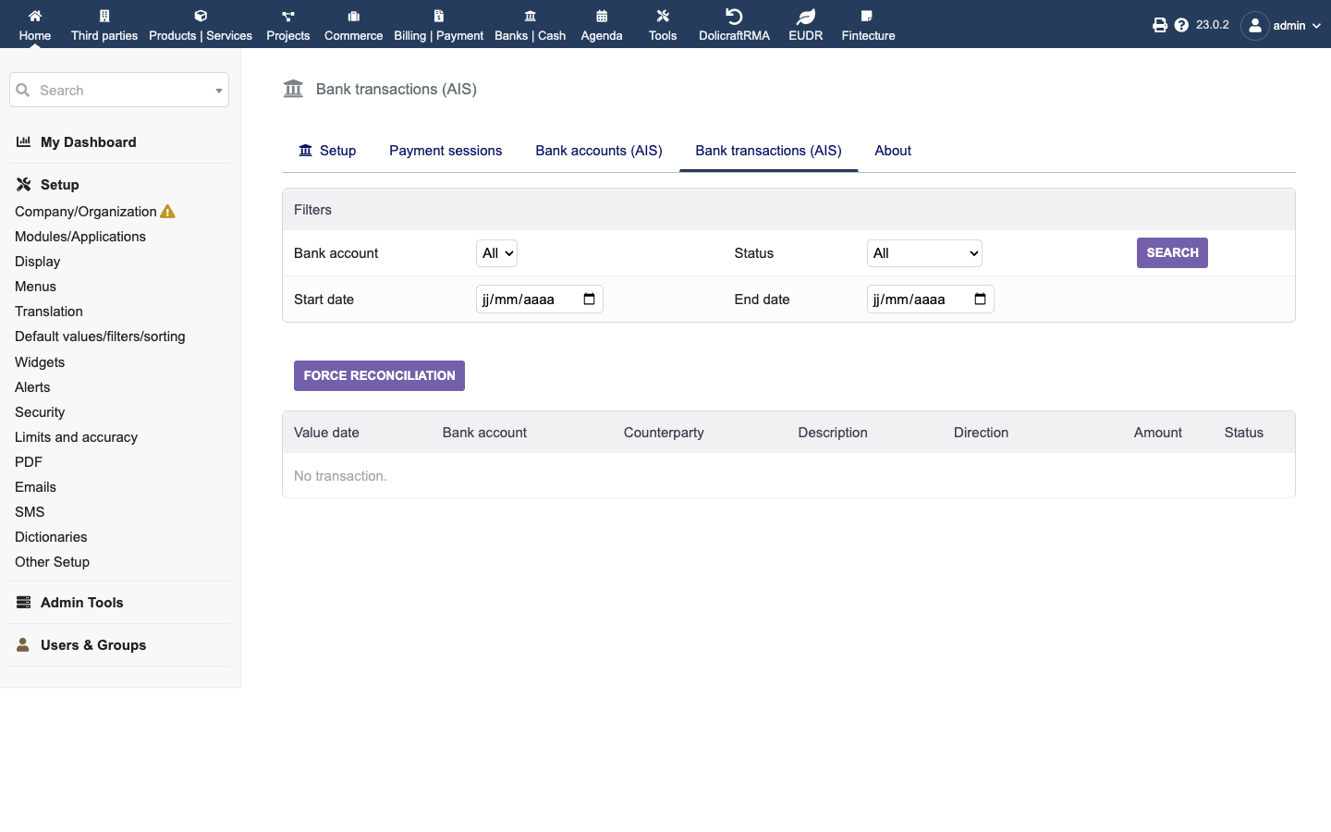Expand the Bank account filter dropdown
1331x832 pixels.
pyautogui.click(x=496, y=253)
